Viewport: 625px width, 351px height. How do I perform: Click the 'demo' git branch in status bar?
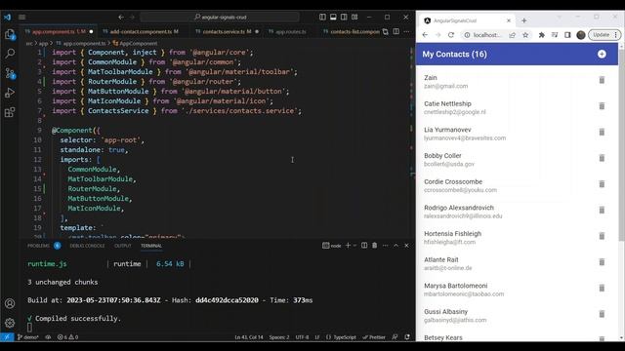[x=28, y=337]
